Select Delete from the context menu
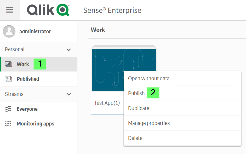The image size is (246, 154). click(x=135, y=138)
